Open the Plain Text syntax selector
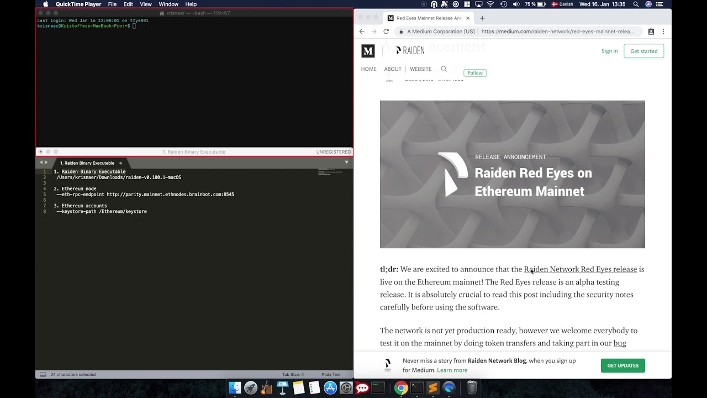This screenshot has width=707, height=398. point(331,374)
